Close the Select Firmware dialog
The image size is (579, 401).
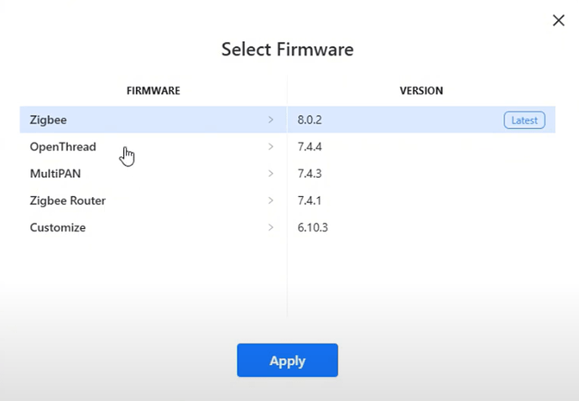tap(559, 20)
